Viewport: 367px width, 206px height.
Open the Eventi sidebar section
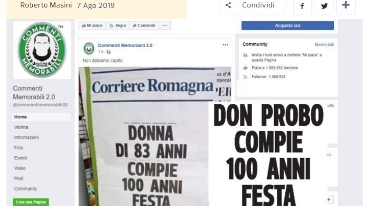[20, 158]
